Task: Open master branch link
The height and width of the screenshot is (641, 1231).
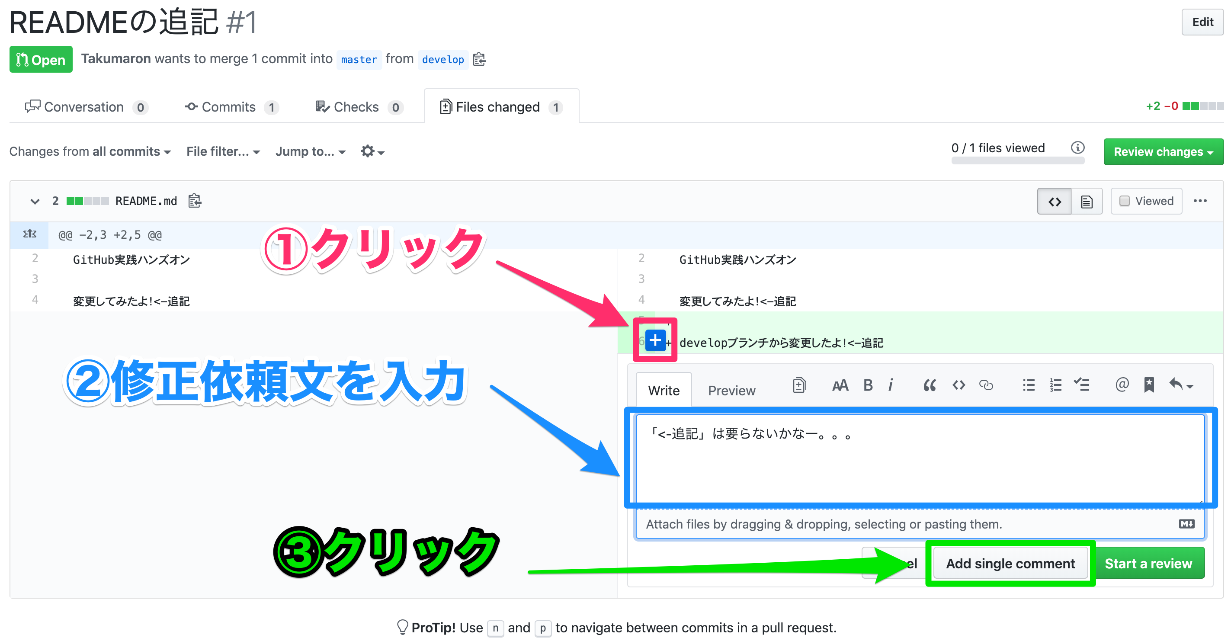Action: coord(359,60)
